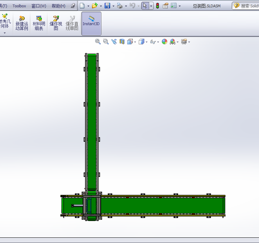The image size is (259, 243).
Task: Click the Edit Appearance color ball
Action: tap(164, 42)
